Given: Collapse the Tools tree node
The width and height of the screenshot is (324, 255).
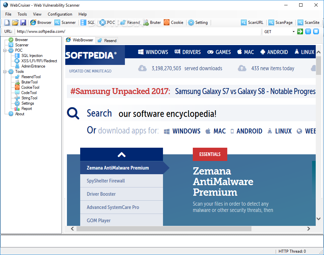Looking at the screenshot, I should coord(5,72).
